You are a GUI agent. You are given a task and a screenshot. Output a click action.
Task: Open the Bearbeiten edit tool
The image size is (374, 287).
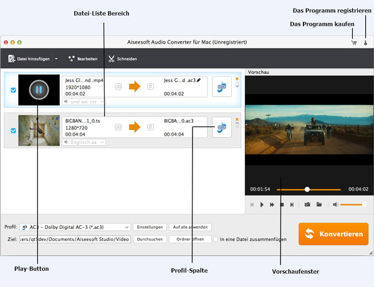pos(83,59)
